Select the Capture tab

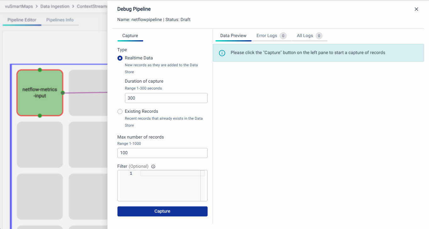point(130,36)
